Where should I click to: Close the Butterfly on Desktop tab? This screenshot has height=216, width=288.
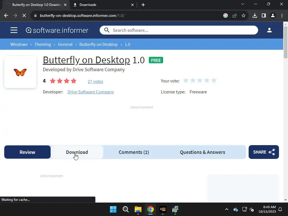[65, 5]
